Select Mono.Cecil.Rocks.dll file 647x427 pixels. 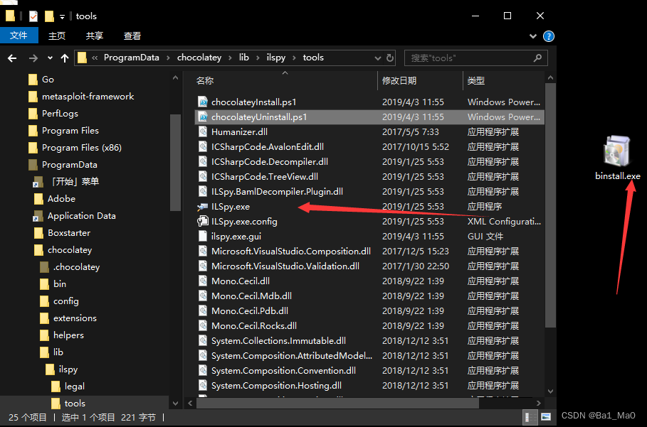point(254,325)
